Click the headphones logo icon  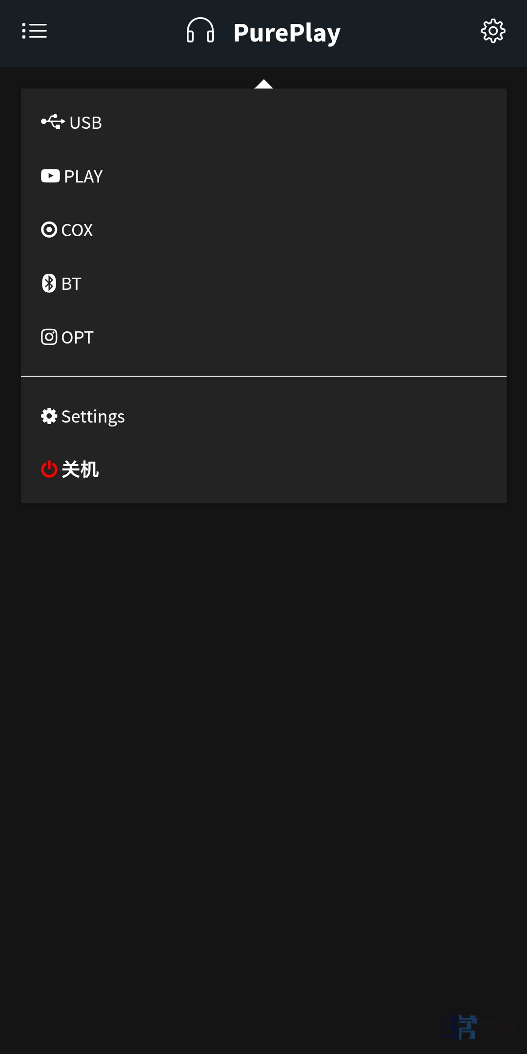(x=200, y=31)
